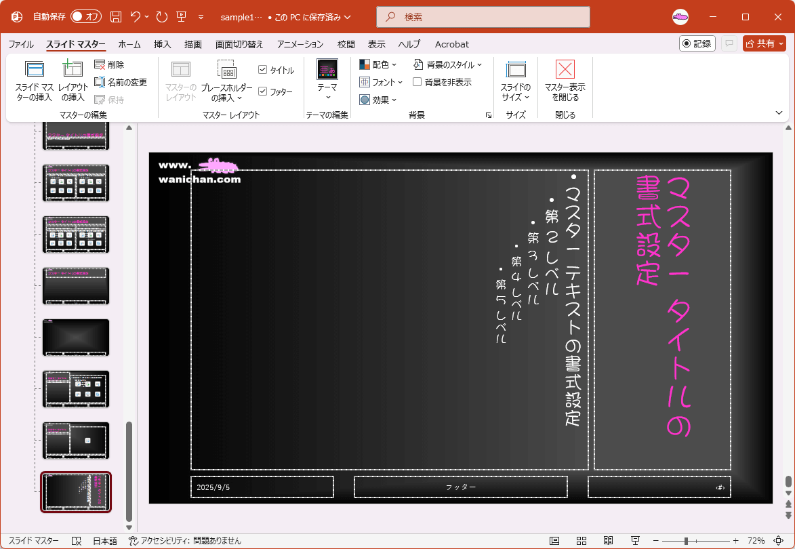Click Insert Layout icon
Viewport: 795px width, 549px height.
point(73,69)
